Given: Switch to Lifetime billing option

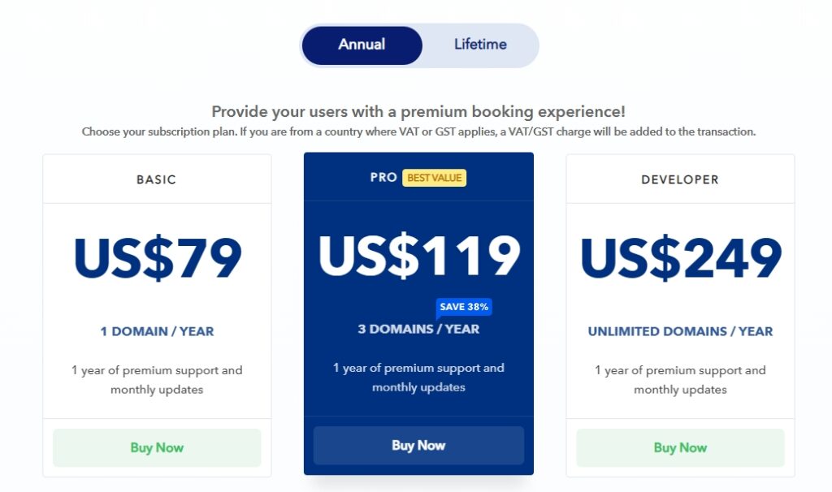Looking at the screenshot, I should (480, 45).
